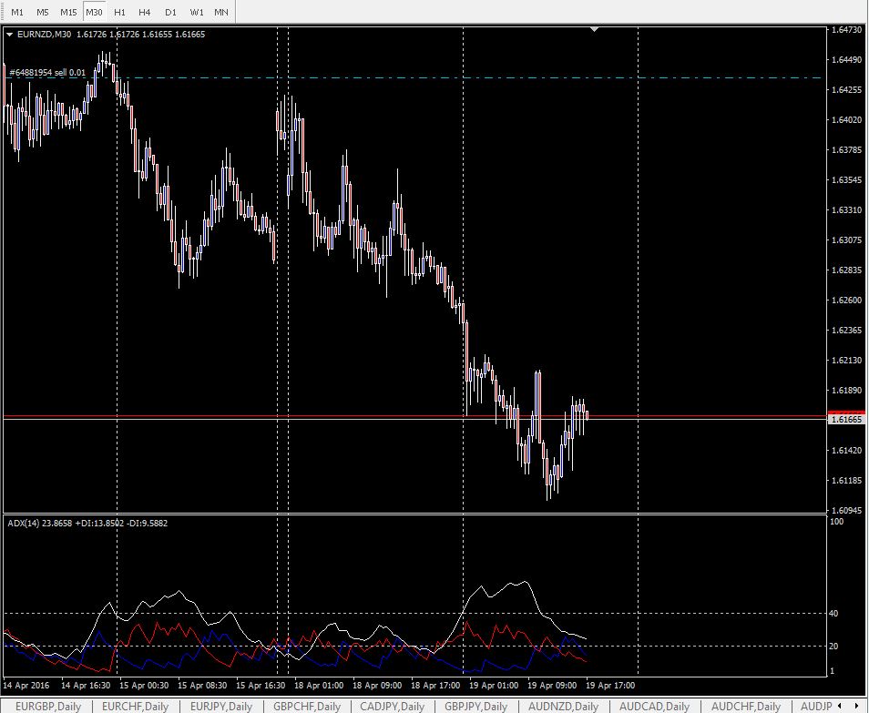Go to the CADJPY,Daily chart tab
The image size is (869, 713).
tap(392, 706)
